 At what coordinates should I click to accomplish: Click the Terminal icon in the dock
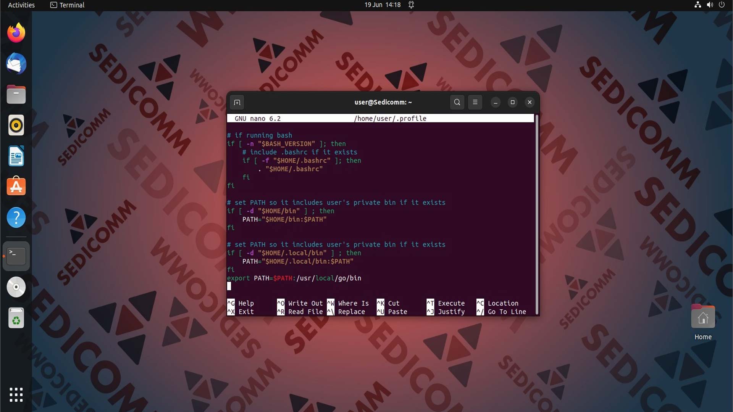click(x=16, y=256)
